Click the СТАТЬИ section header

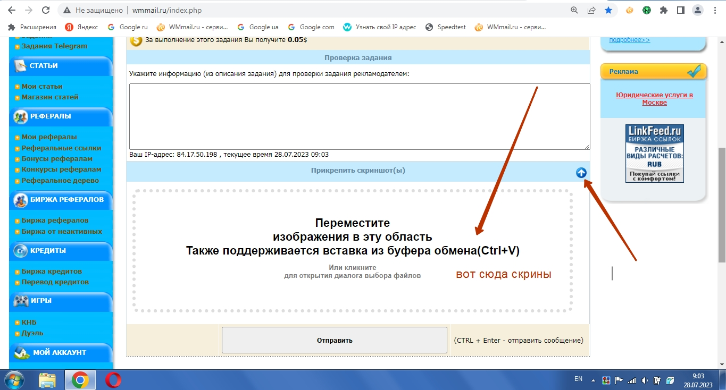[x=61, y=66]
